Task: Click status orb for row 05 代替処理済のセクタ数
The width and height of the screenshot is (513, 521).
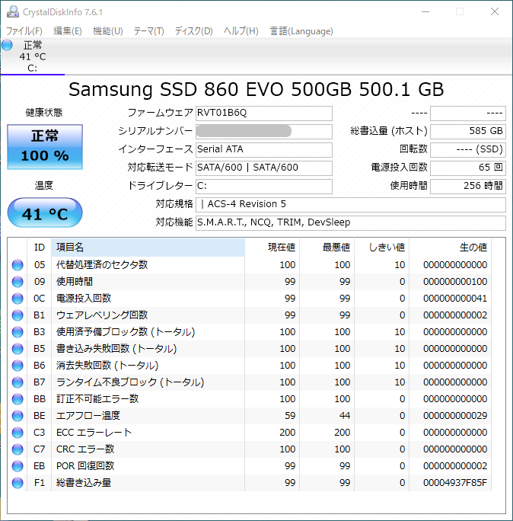Action: pos(18,265)
